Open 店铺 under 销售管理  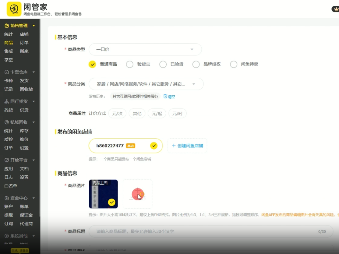[24, 34]
